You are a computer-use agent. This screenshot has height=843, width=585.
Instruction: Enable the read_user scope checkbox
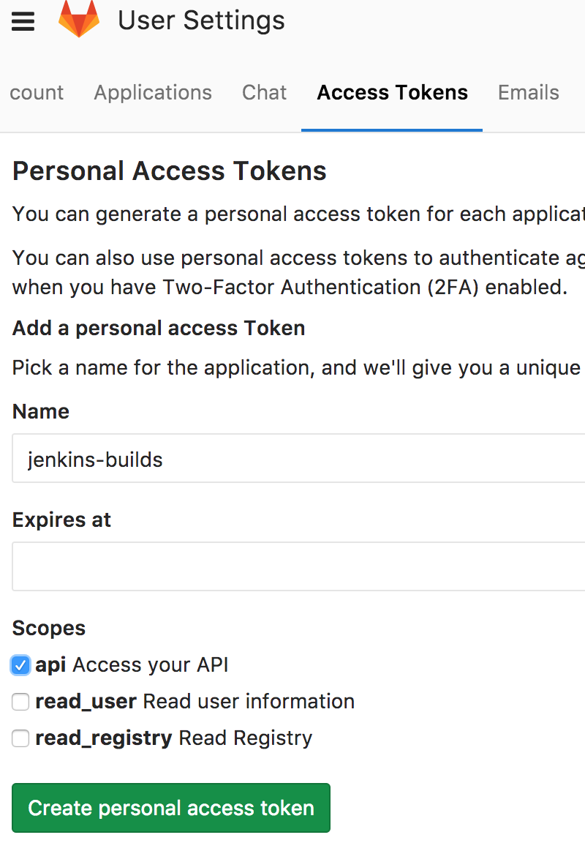pos(20,702)
